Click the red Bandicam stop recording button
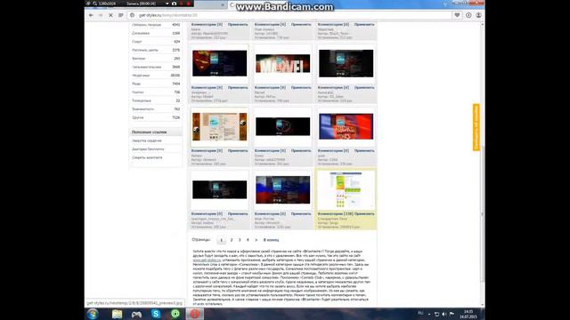Image resolution: width=570 pixels, height=320 pixels. [189, 4]
